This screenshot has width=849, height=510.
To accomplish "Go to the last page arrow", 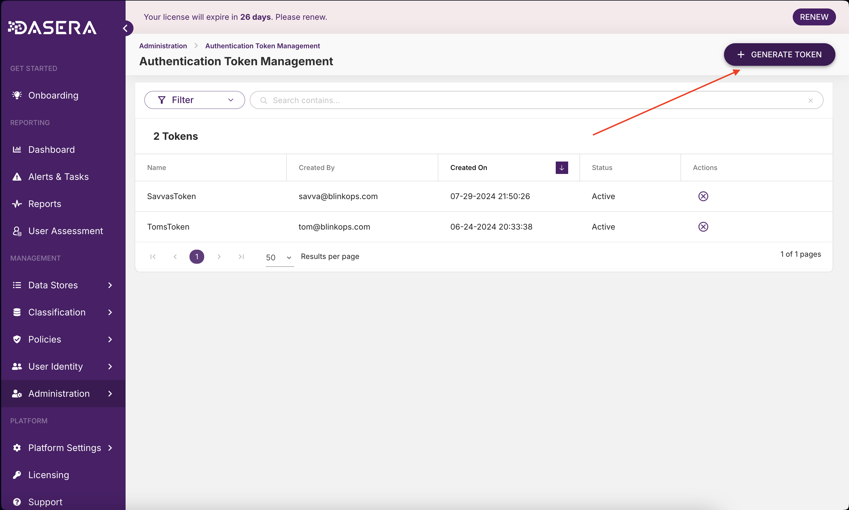I will click(241, 257).
